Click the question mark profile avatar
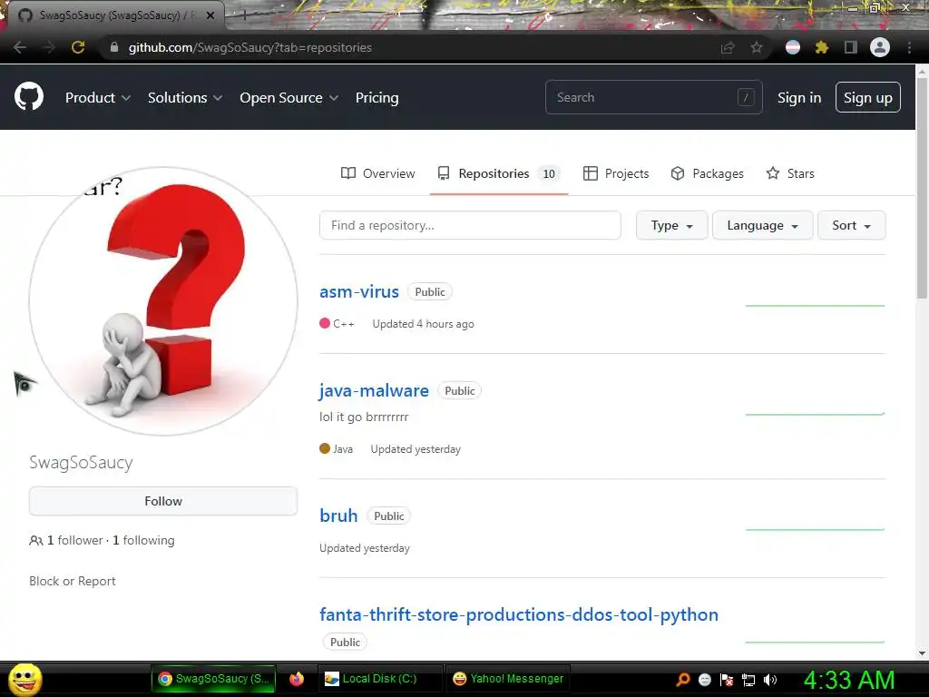929x697 pixels. click(163, 301)
